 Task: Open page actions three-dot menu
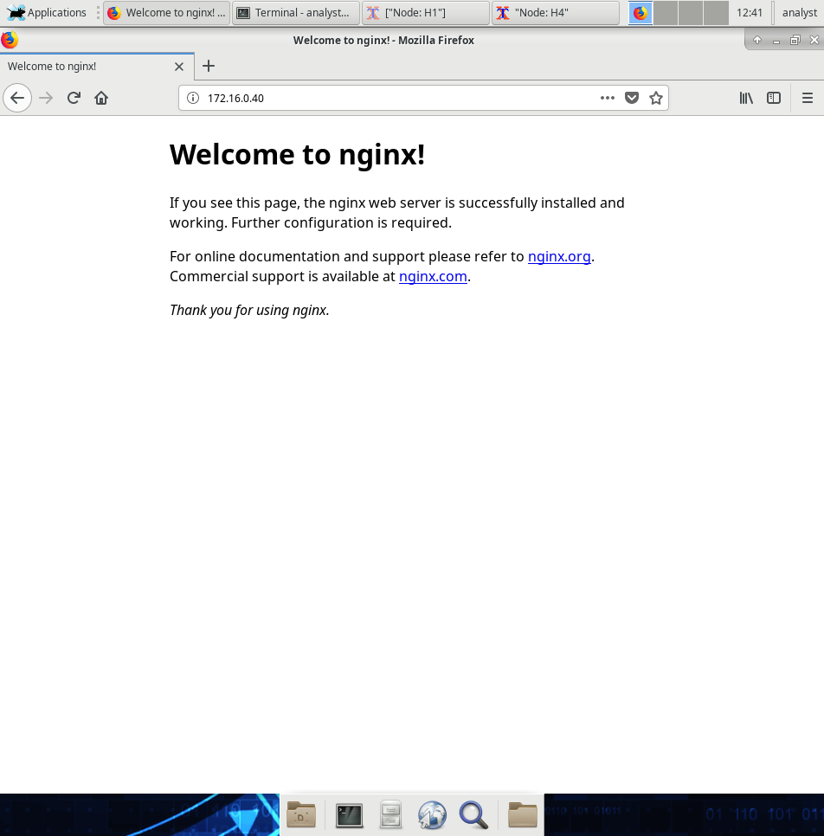[x=608, y=98]
